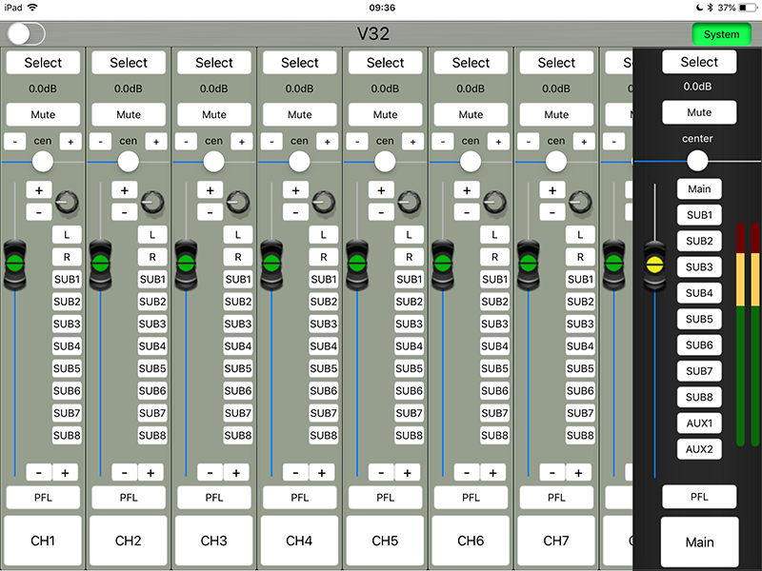Open the System settings
Image resolution: width=762 pixels, height=571 pixels.
point(721,34)
